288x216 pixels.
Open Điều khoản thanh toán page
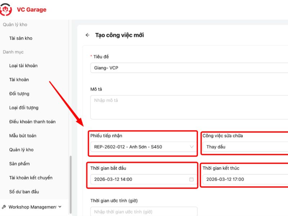click(32, 122)
